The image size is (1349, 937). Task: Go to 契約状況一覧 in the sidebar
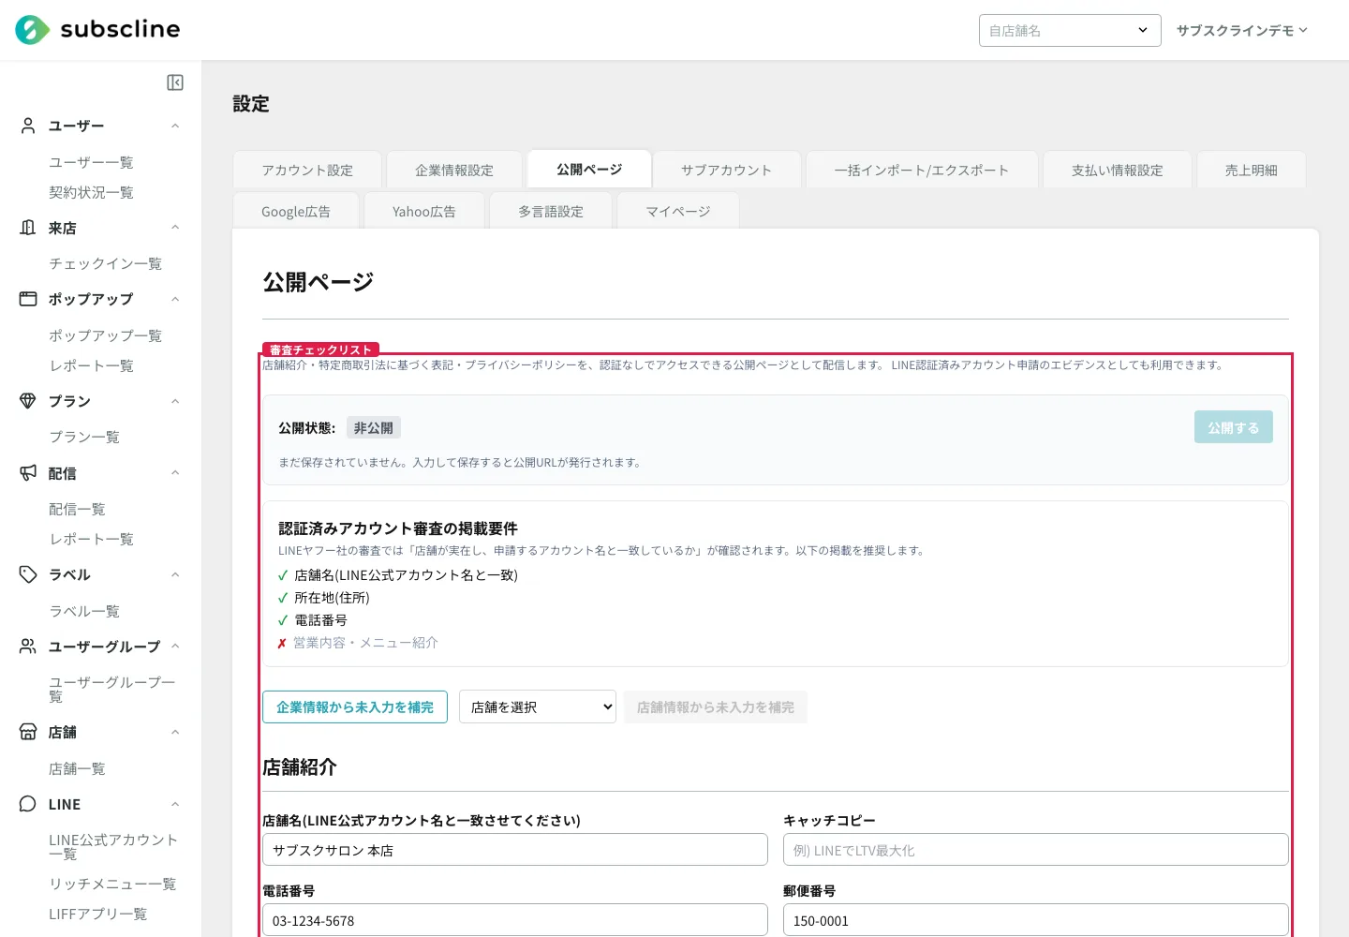(x=91, y=192)
